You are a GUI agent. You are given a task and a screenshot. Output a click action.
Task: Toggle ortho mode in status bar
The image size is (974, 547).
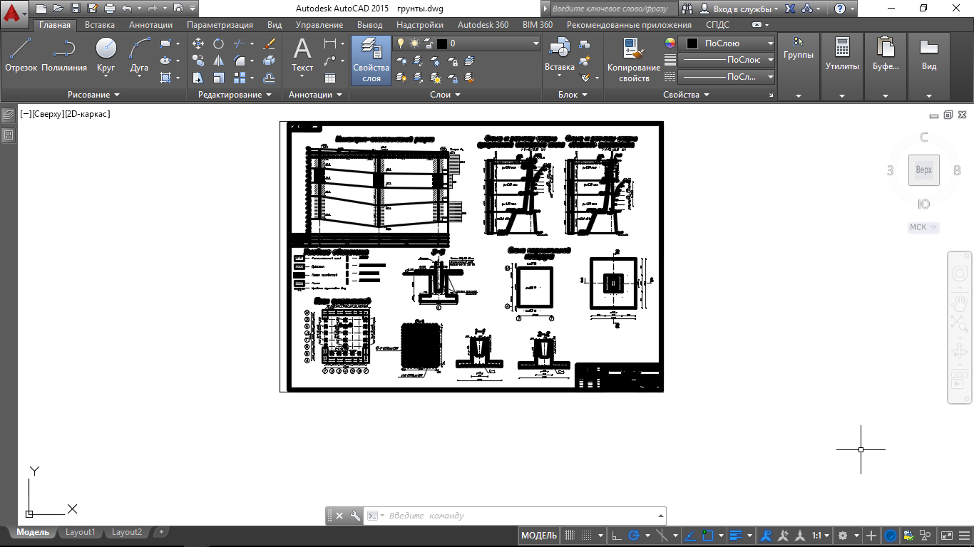(617, 536)
